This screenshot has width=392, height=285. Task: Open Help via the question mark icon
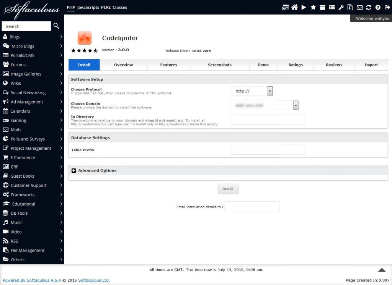[x=378, y=7]
